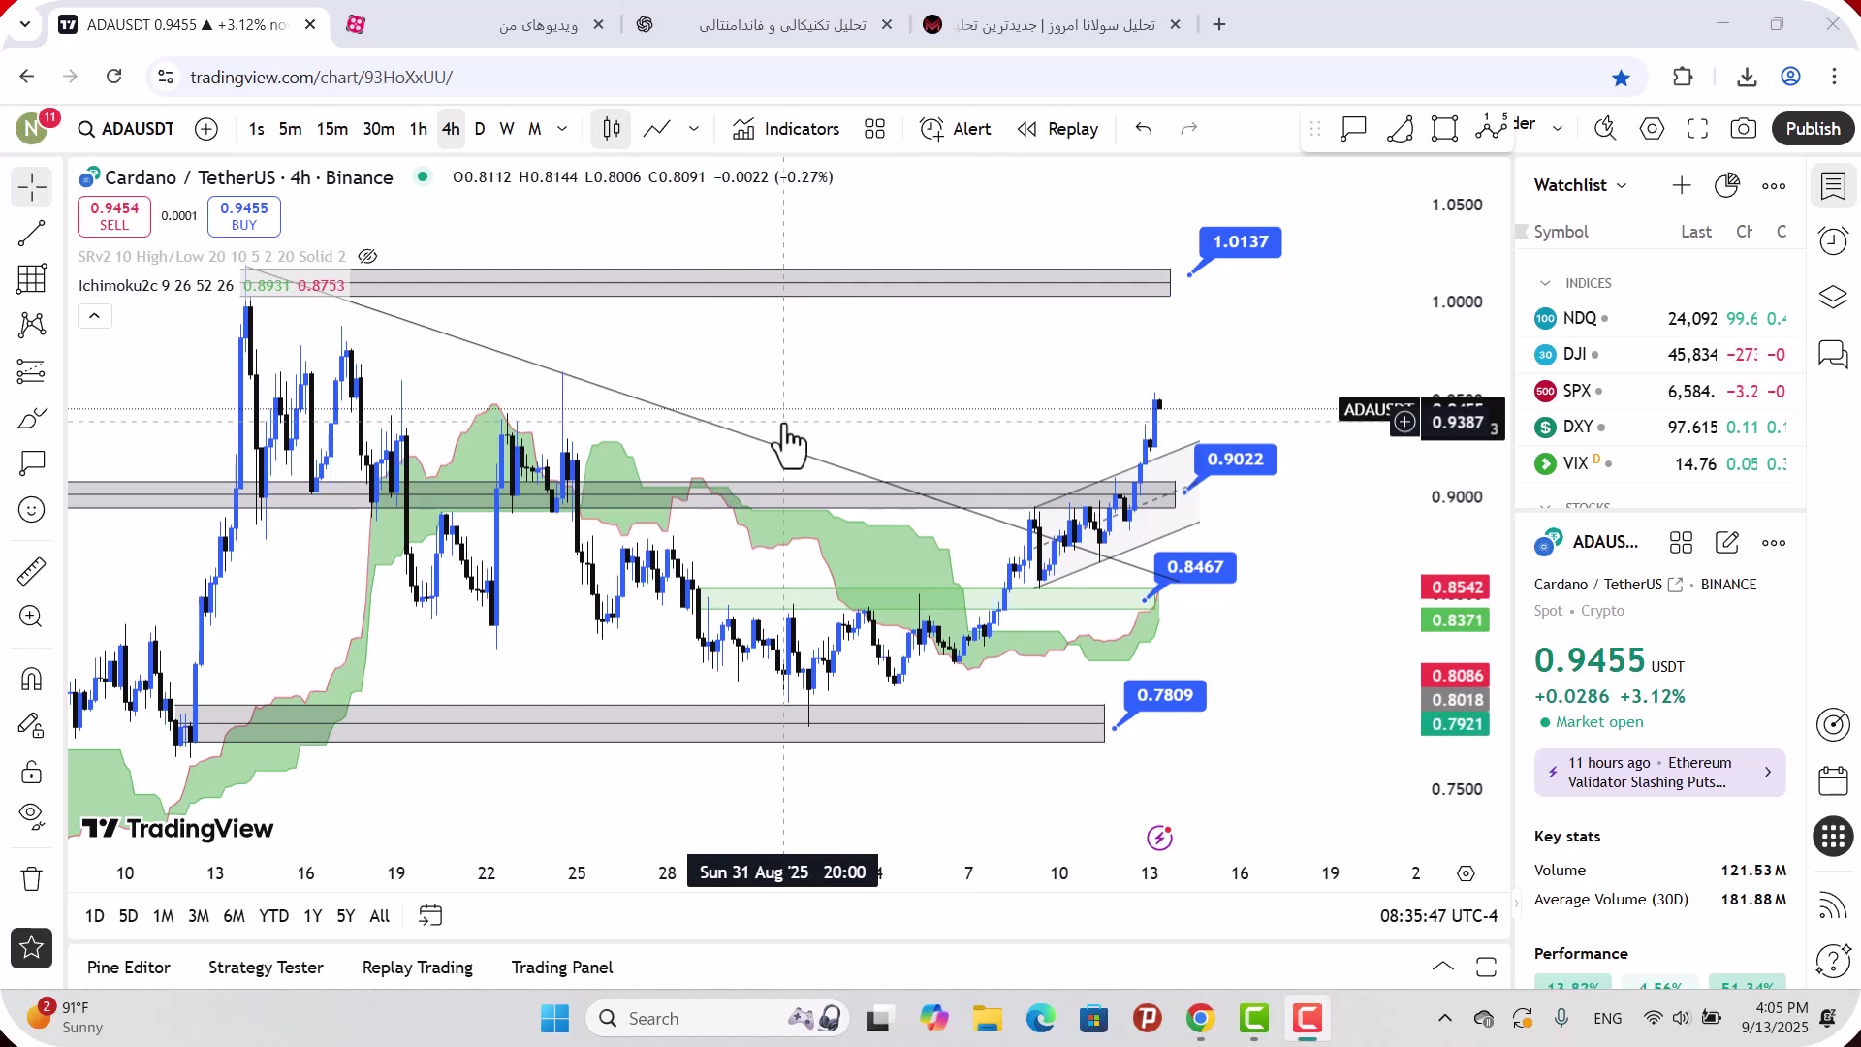1861x1047 pixels.
Task: Create an Alert
Action: (x=956, y=129)
